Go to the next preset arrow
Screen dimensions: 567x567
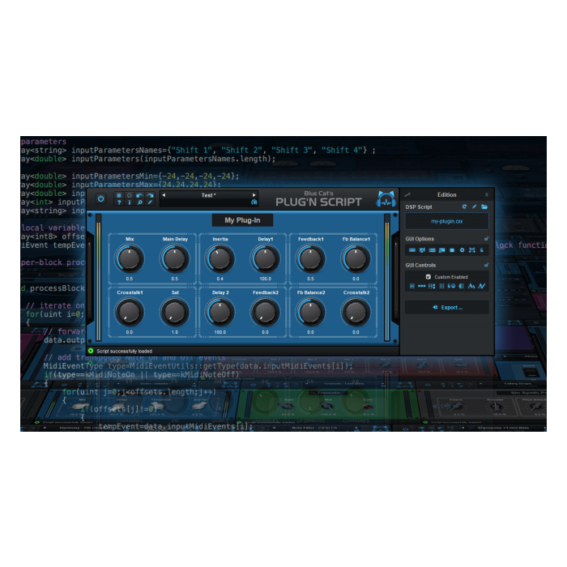(x=254, y=195)
